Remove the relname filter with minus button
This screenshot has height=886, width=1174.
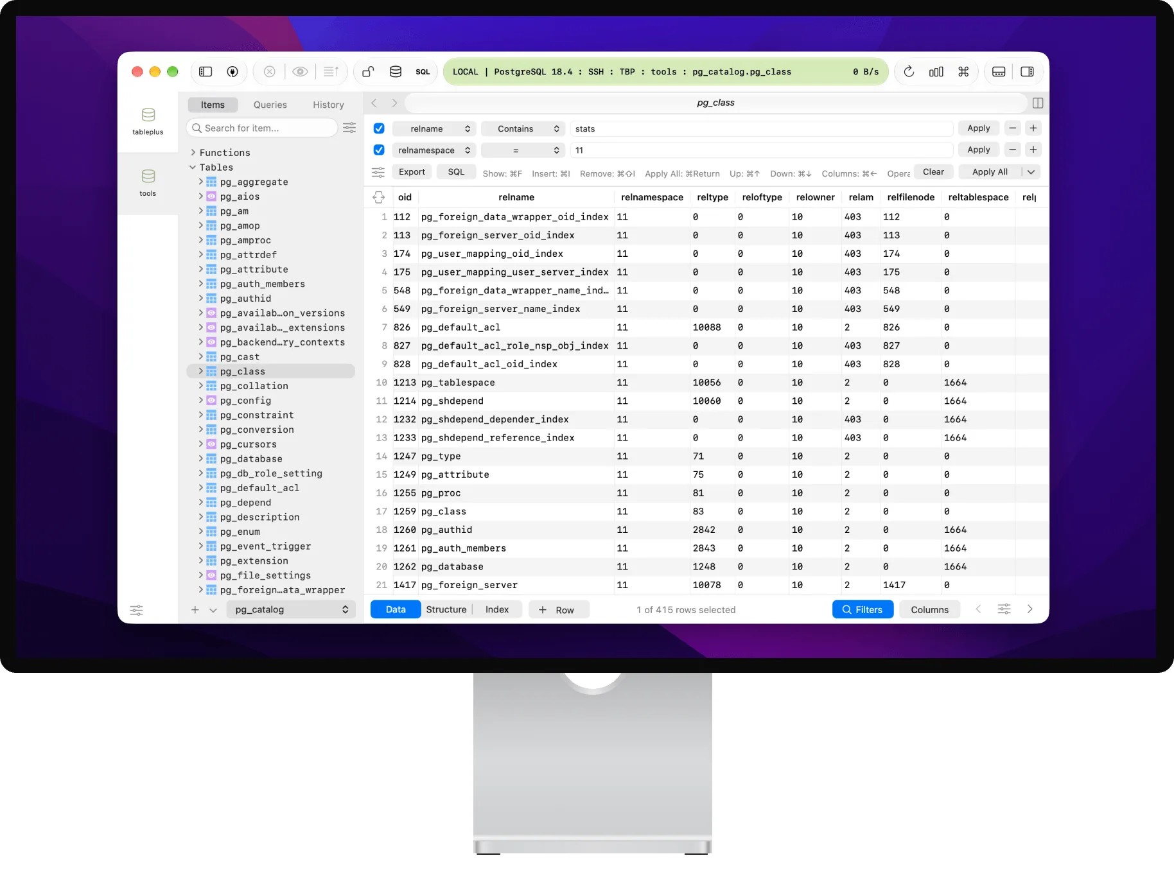pos(1013,128)
